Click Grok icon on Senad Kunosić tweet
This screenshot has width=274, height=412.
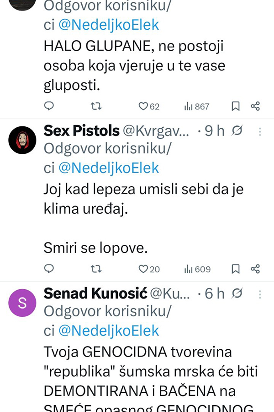pos(237,294)
